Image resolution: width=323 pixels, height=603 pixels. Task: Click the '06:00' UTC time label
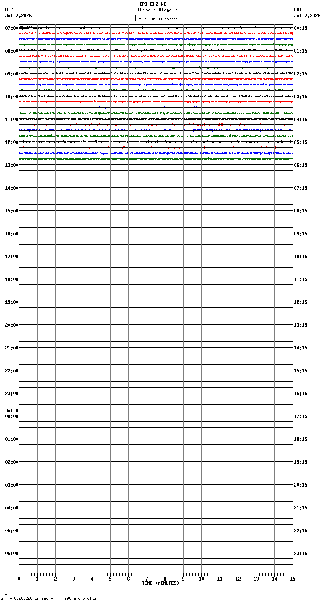[x=12, y=554]
